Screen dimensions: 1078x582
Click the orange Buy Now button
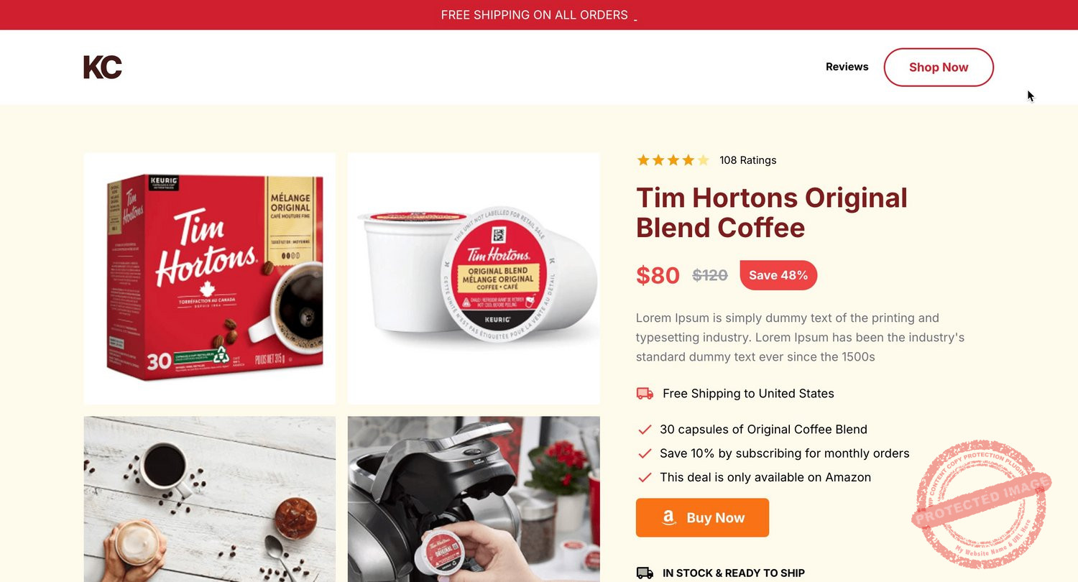pos(702,517)
